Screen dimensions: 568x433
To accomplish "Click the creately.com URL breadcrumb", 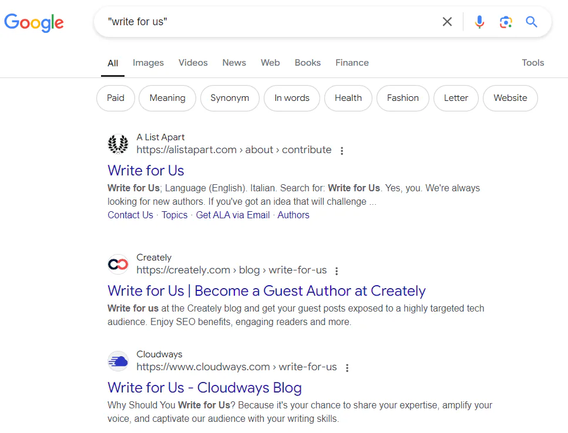I will click(x=231, y=270).
